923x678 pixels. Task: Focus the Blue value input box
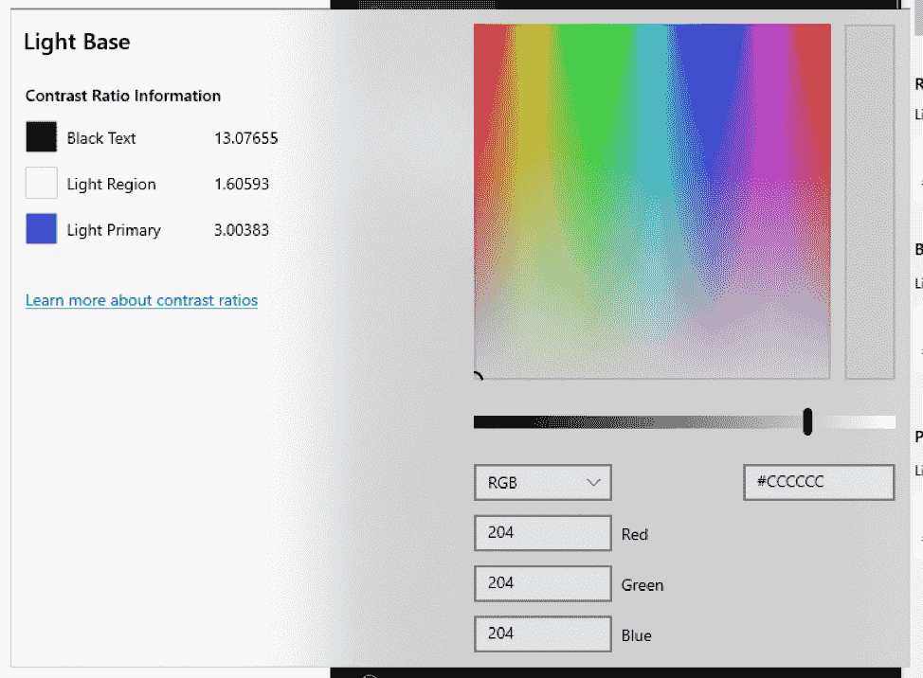pos(542,633)
